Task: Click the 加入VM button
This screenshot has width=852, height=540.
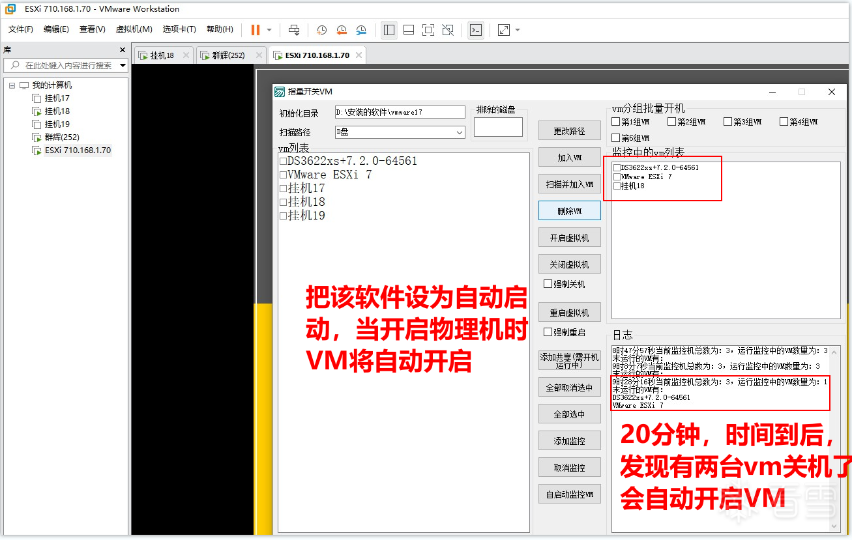Action: pyautogui.click(x=570, y=158)
